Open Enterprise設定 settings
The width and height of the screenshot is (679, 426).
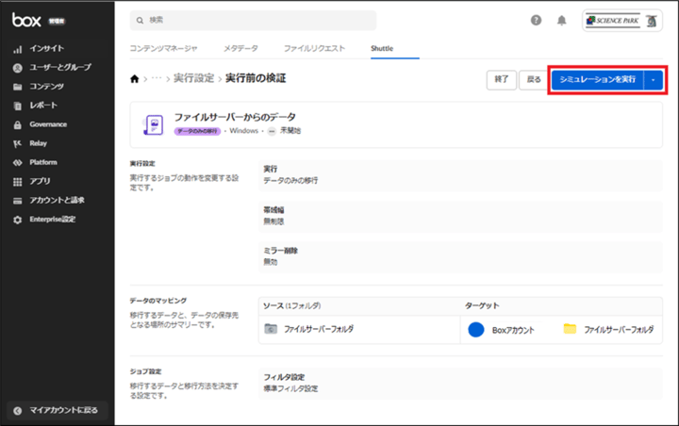52,220
